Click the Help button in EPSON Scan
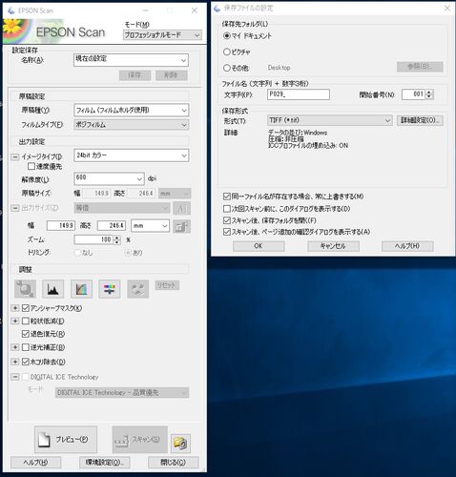456x477 pixels. click(35, 463)
